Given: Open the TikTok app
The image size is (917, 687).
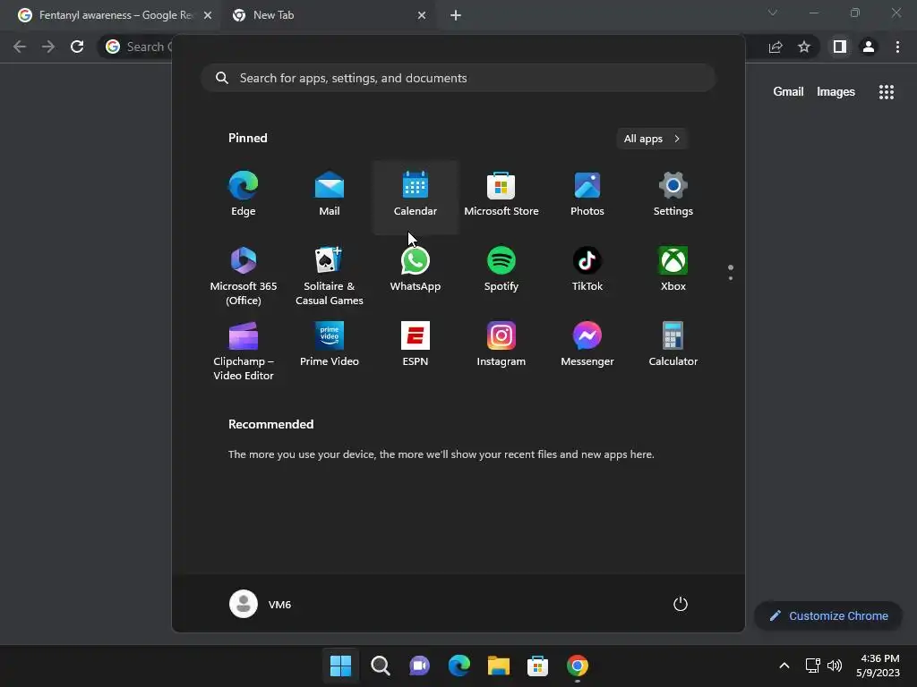Looking at the screenshot, I should [587, 270].
